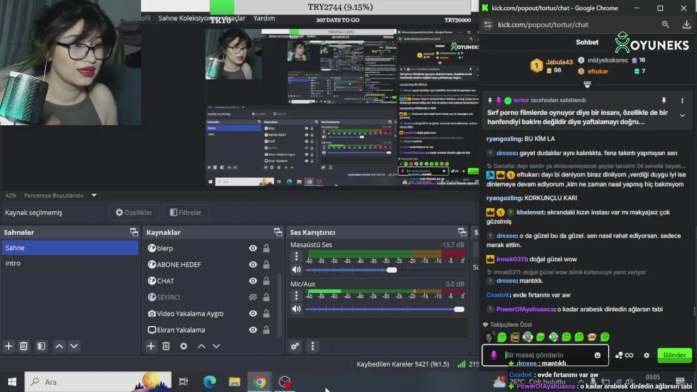
Task: Click Chrome download icon in address bar
Action: (x=687, y=24)
